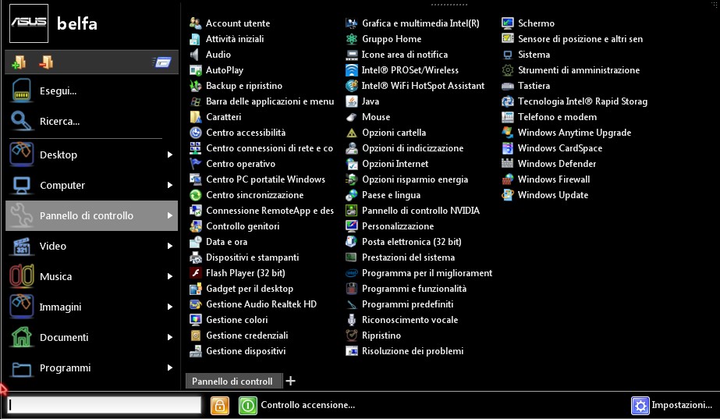Select Video in the start menu
The image size is (720, 419).
[x=92, y=246]
